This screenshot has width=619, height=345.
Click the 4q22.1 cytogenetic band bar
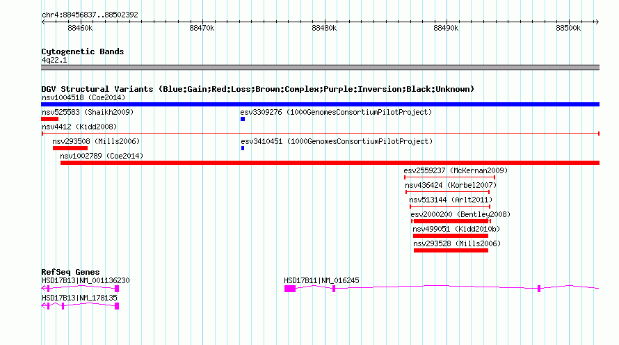click(320, 67)
